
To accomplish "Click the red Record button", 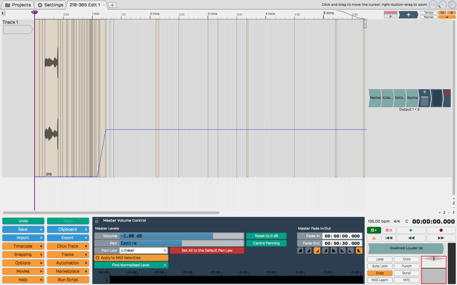I will tap(441, 230).
